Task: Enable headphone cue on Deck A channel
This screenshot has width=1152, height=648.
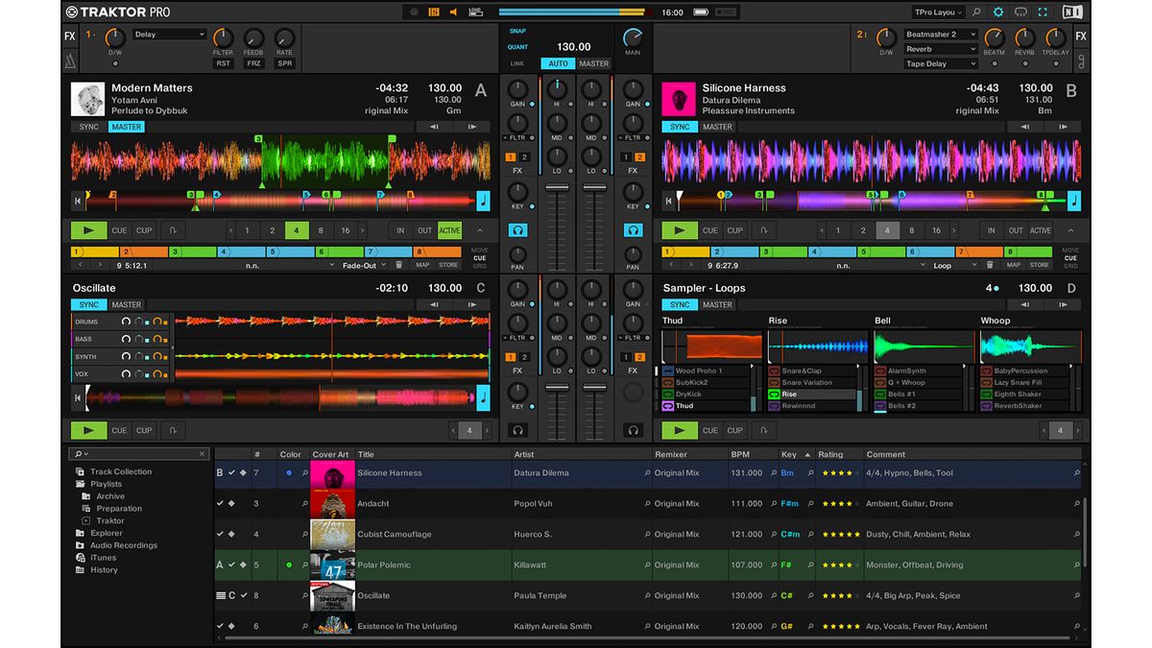Action: click(x=518, y=229)
